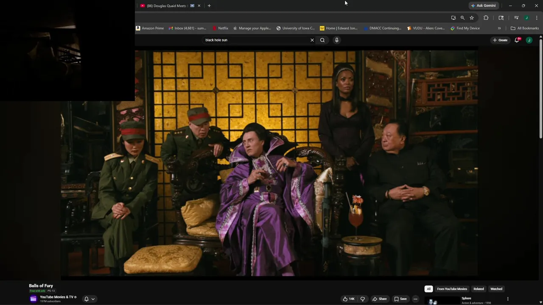Image resolution: width=543 pixels, height=305 pixels.
Task: Select the Douglas Quaid Meets tab
Action: coord(166,6)
